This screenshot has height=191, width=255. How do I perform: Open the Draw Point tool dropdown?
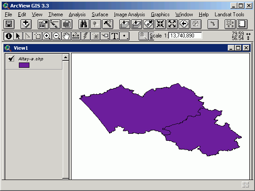tap(124, 36)
